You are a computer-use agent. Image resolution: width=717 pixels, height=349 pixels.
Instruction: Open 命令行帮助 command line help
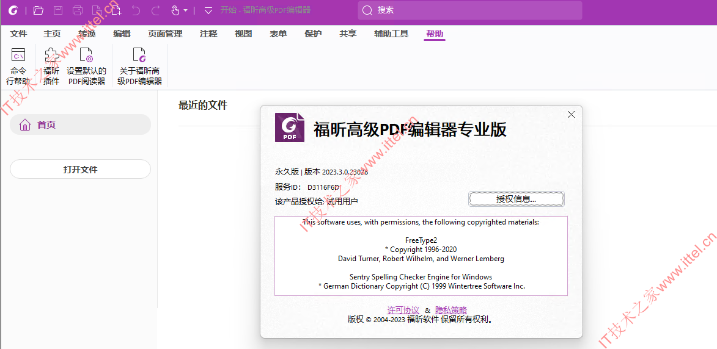pos(18,67)
